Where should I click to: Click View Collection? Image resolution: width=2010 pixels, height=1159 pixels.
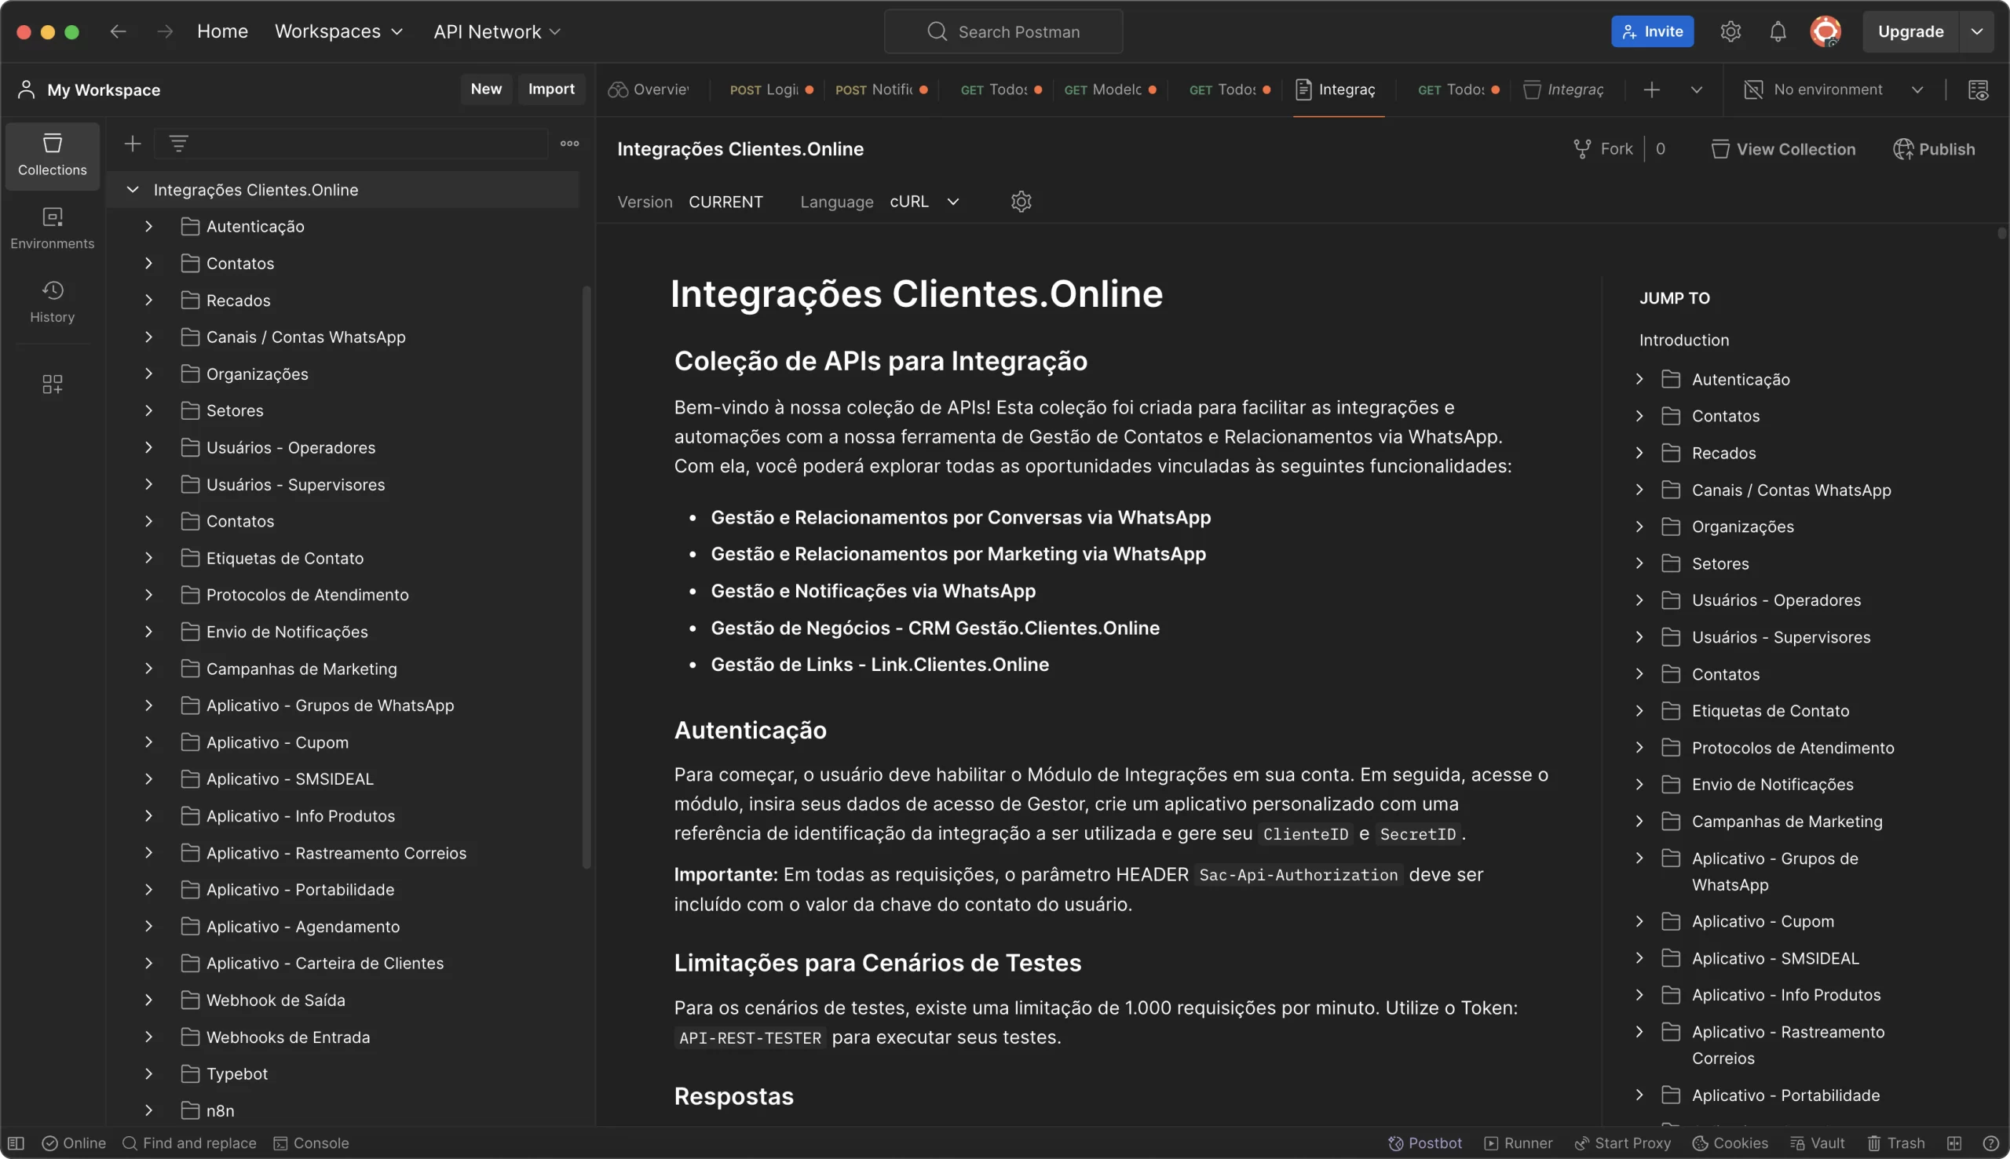pos(1783,149)
